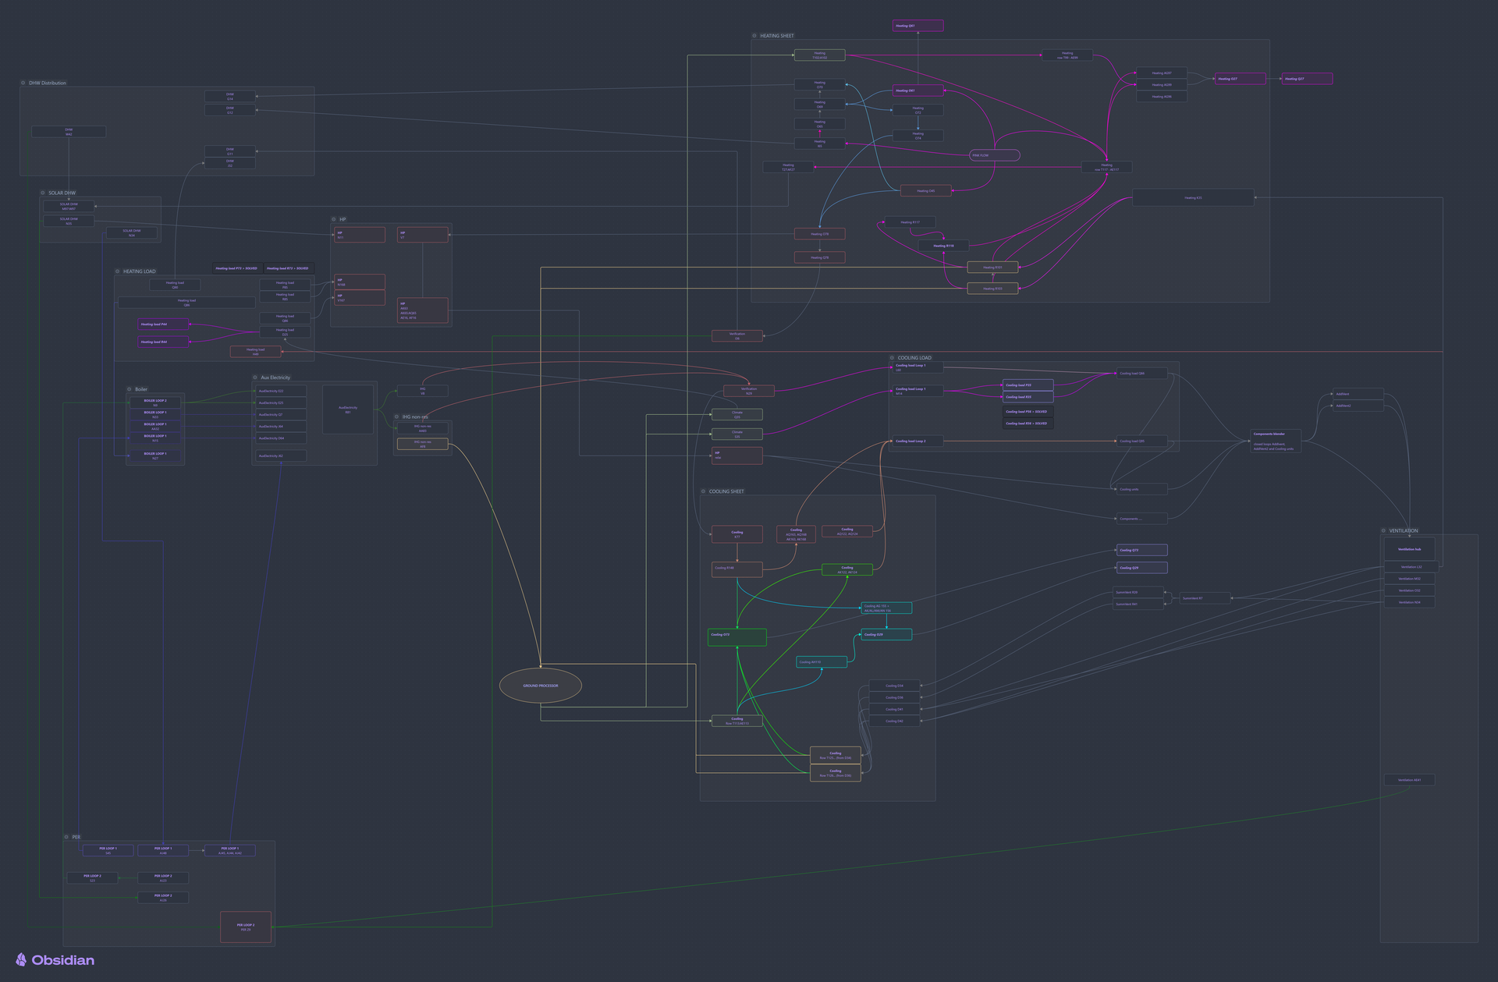
Task: Click the icon beside SOLAR DHW group label
Action: 43,193
